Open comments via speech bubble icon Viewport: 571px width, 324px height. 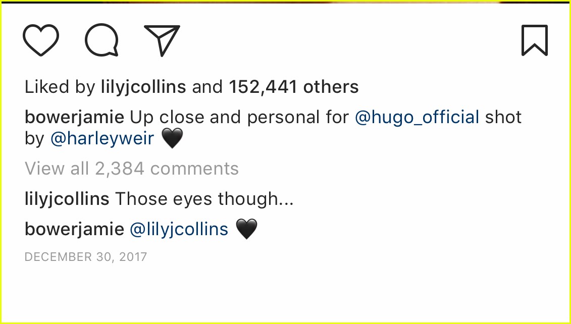pos(101,40)
